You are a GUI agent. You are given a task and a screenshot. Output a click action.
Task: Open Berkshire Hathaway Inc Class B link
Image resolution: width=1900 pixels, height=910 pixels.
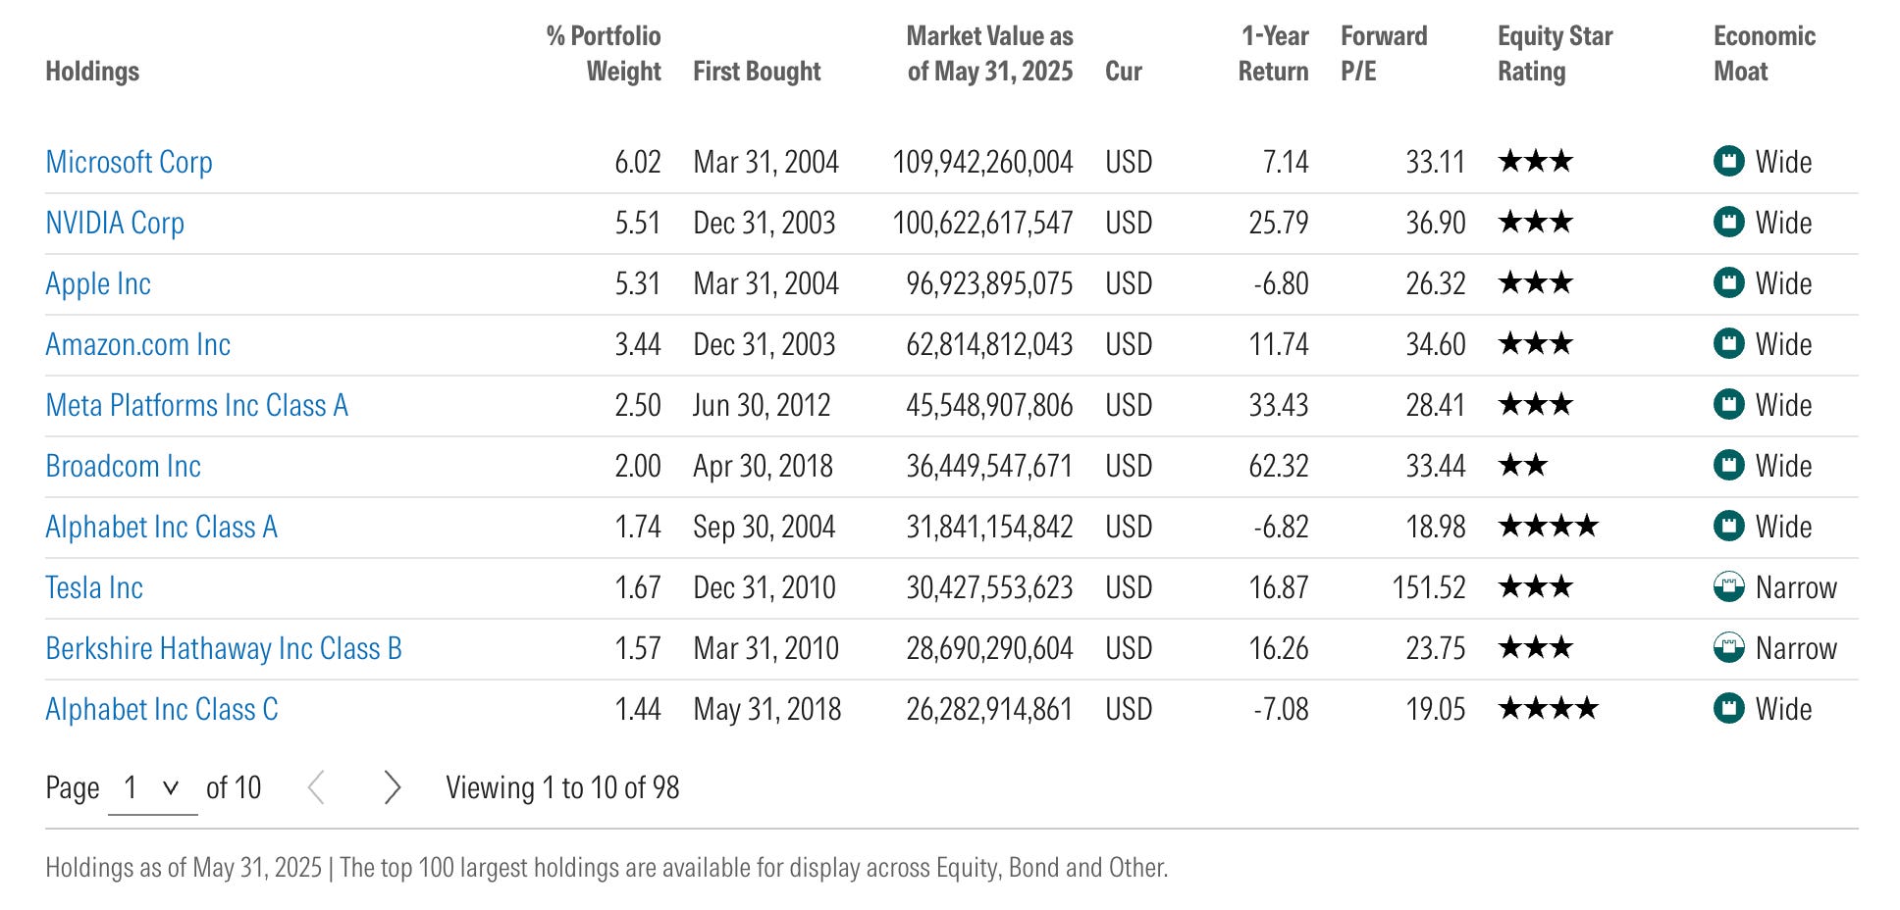coord(224,648)
